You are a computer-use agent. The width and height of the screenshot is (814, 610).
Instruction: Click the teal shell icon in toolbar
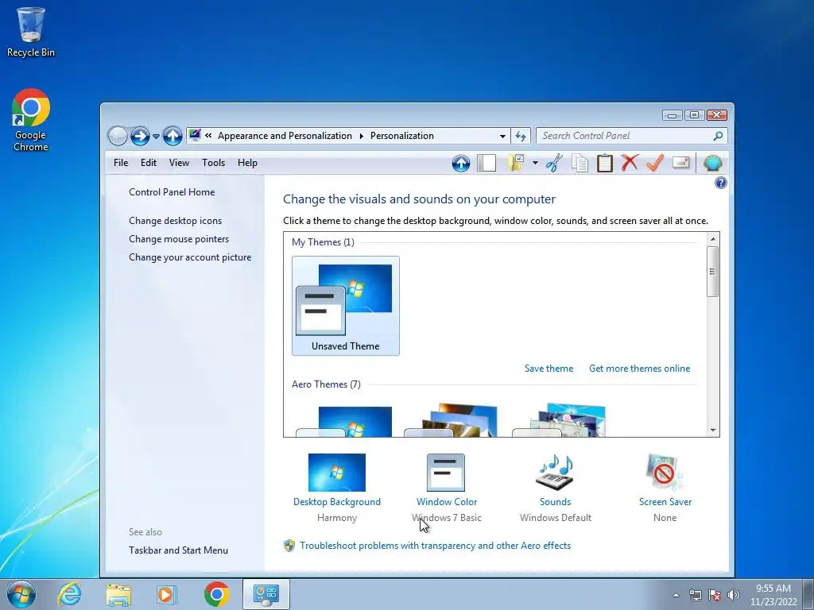pyautogui.click(x=713, y=164)
